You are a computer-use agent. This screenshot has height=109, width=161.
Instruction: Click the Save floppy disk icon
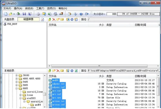[24, 14]
